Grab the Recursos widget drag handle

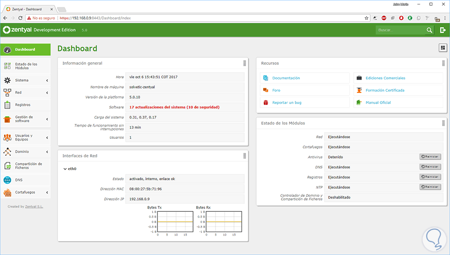[443, 63]
